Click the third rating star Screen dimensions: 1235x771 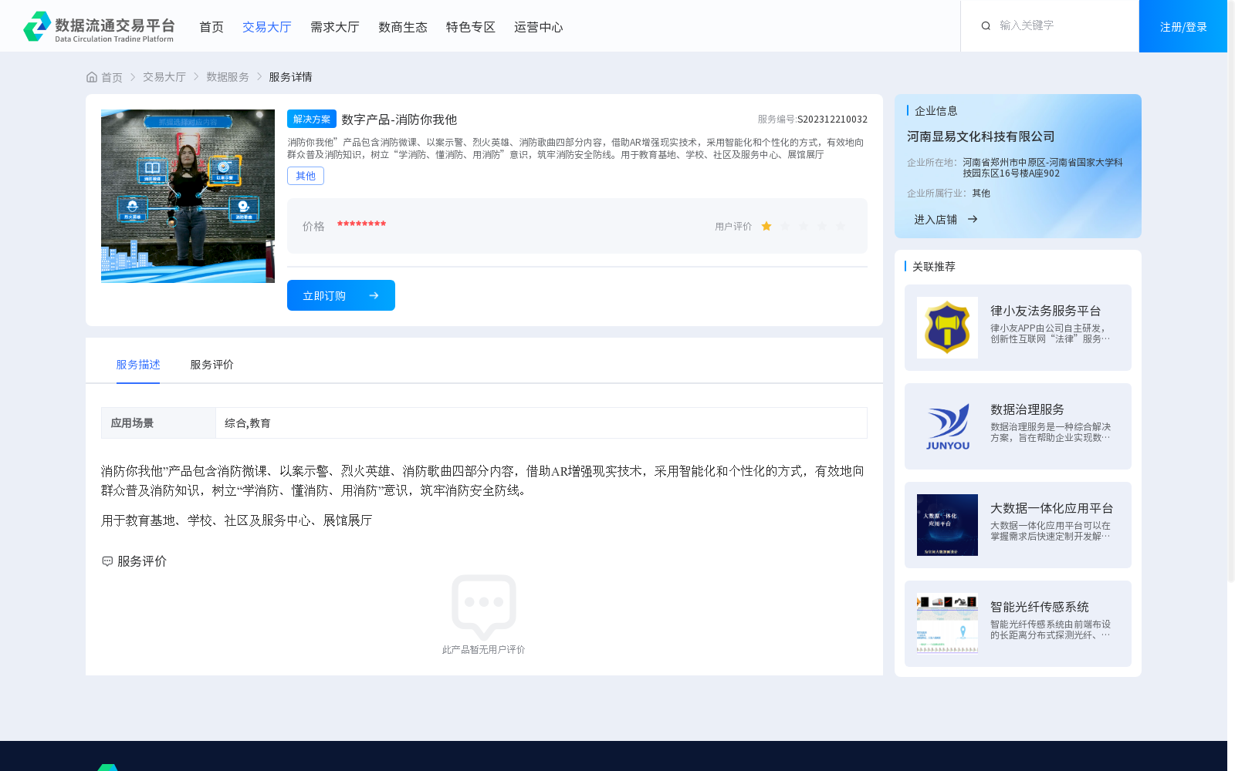click(x=804, y=226)
